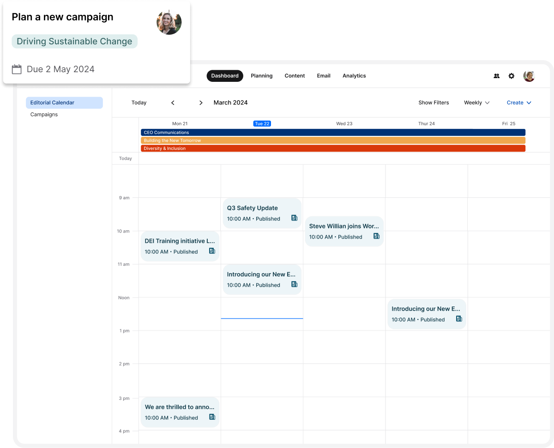Click the calendar icon beside Due 2 May 2024
The height and width of the screenshot is (448, 554).
[17, 68]
